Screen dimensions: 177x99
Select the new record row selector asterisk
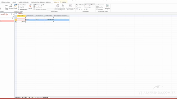16,22
